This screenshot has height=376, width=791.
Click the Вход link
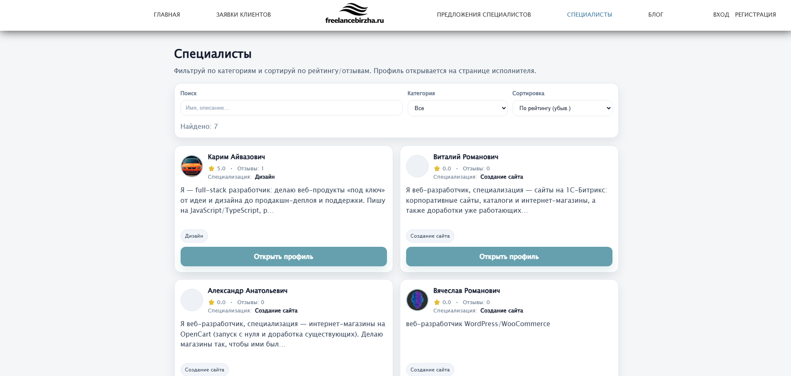[x=721, y=15]
